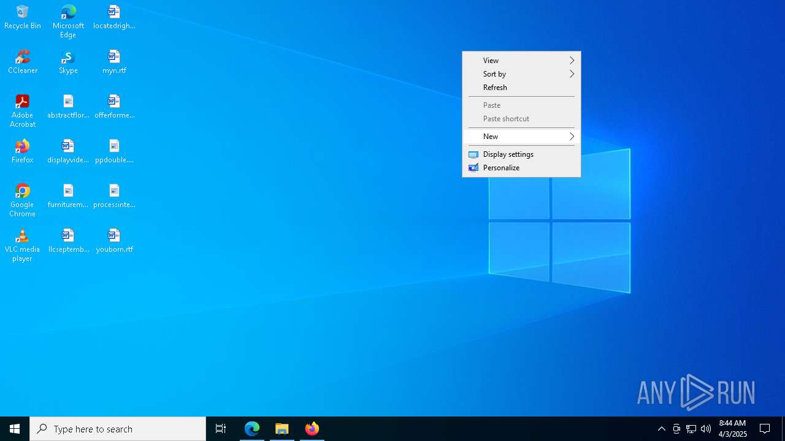Select the Skype desktop shortcut
This screenshot has height=441, width=785.
click(x=68, y=62)
